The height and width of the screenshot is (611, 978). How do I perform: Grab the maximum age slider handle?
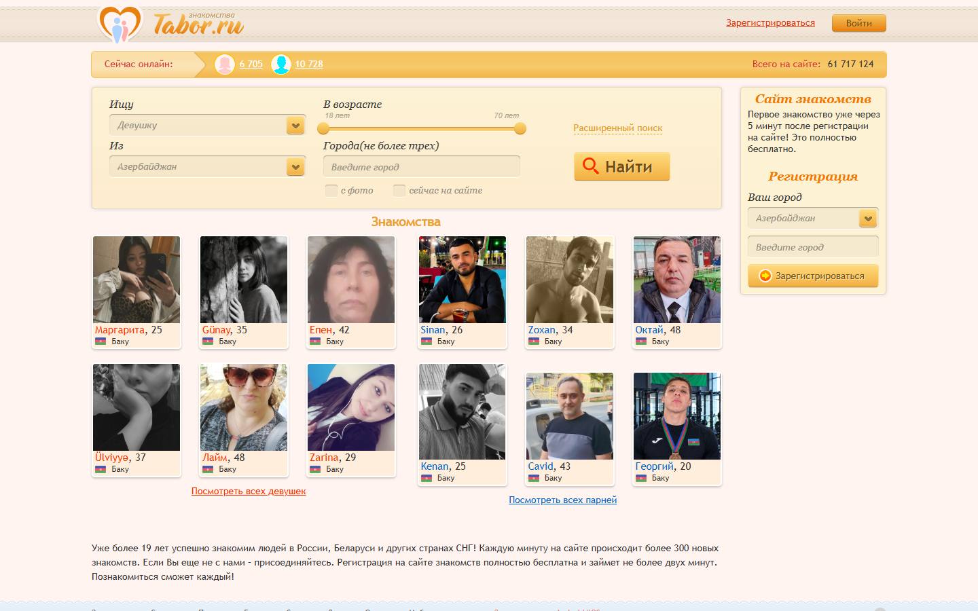pos(520,128)
